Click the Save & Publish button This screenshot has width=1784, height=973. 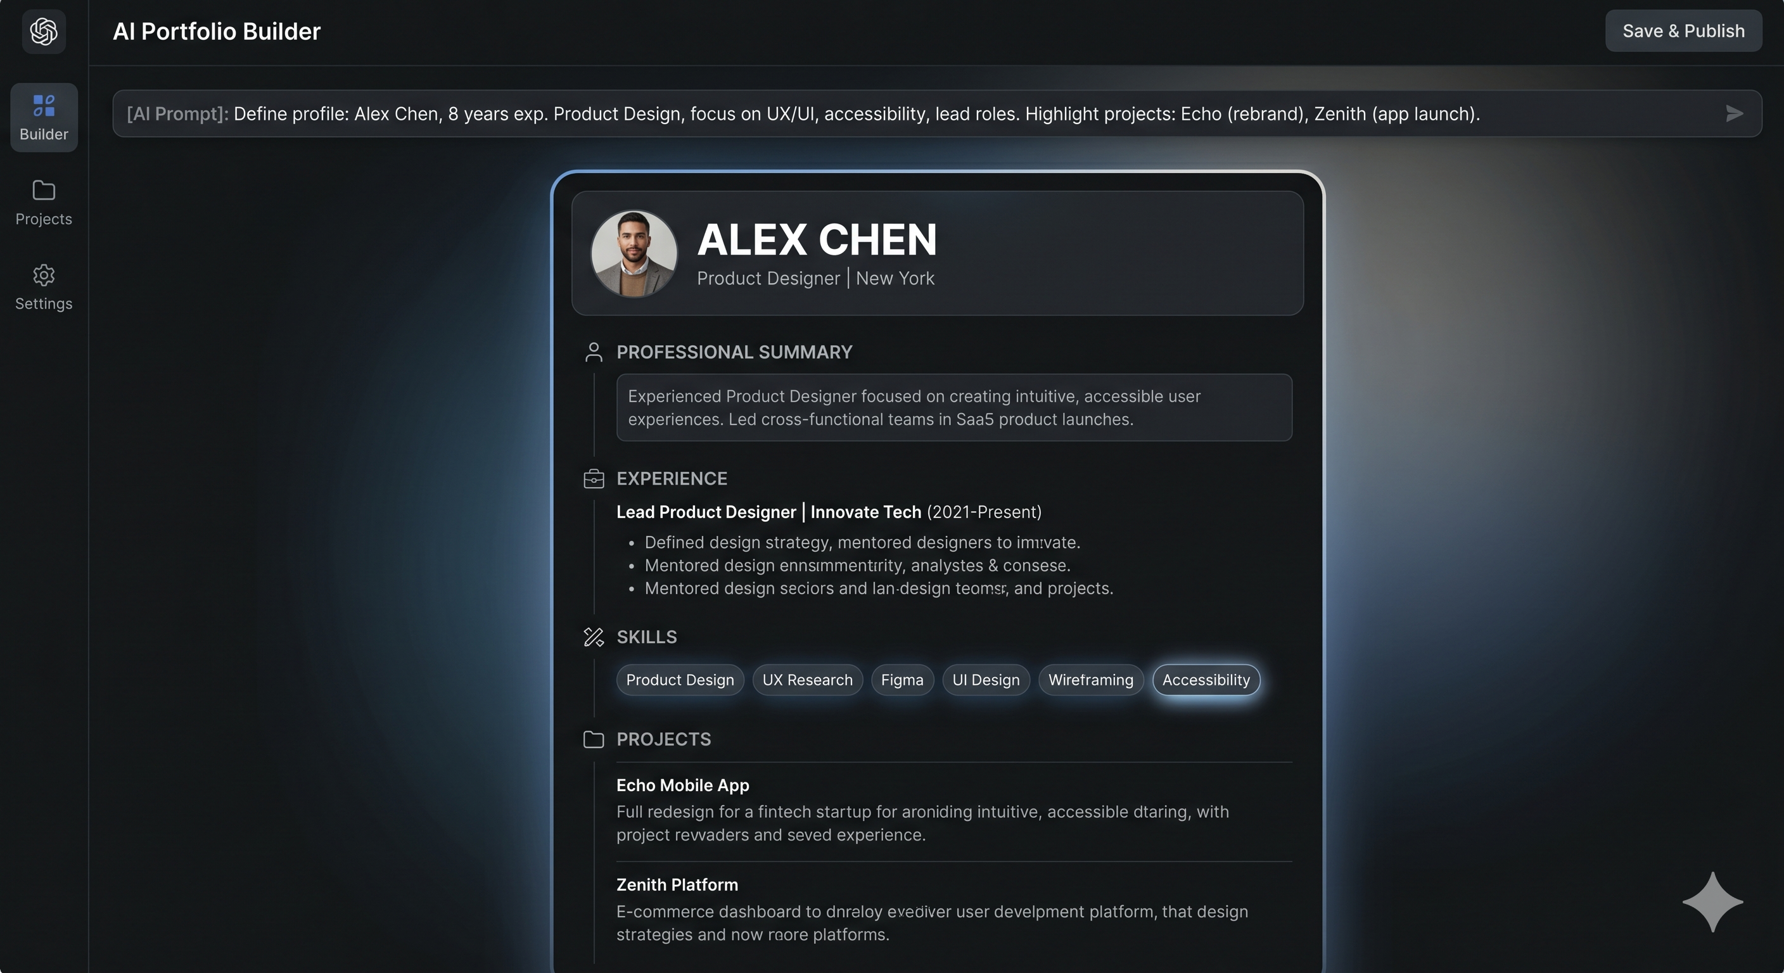click(1683, 31)
